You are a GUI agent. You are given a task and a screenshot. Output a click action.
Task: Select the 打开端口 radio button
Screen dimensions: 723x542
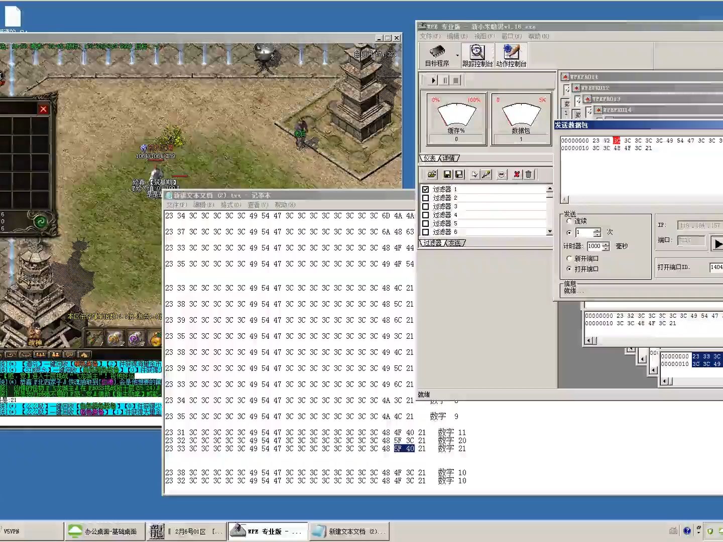click(569, 269)
